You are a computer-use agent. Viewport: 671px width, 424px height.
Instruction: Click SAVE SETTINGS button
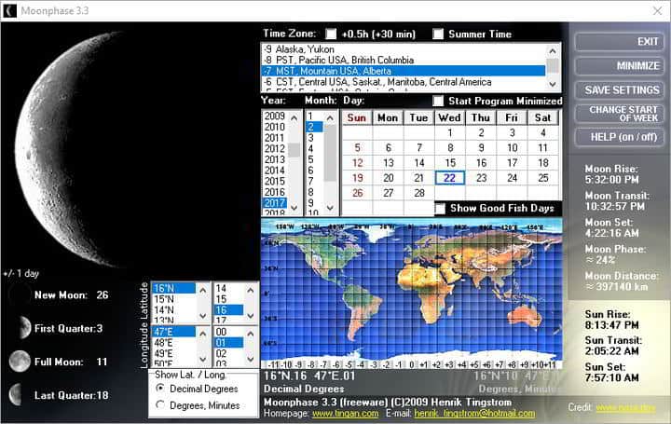(x=619, y=89)
